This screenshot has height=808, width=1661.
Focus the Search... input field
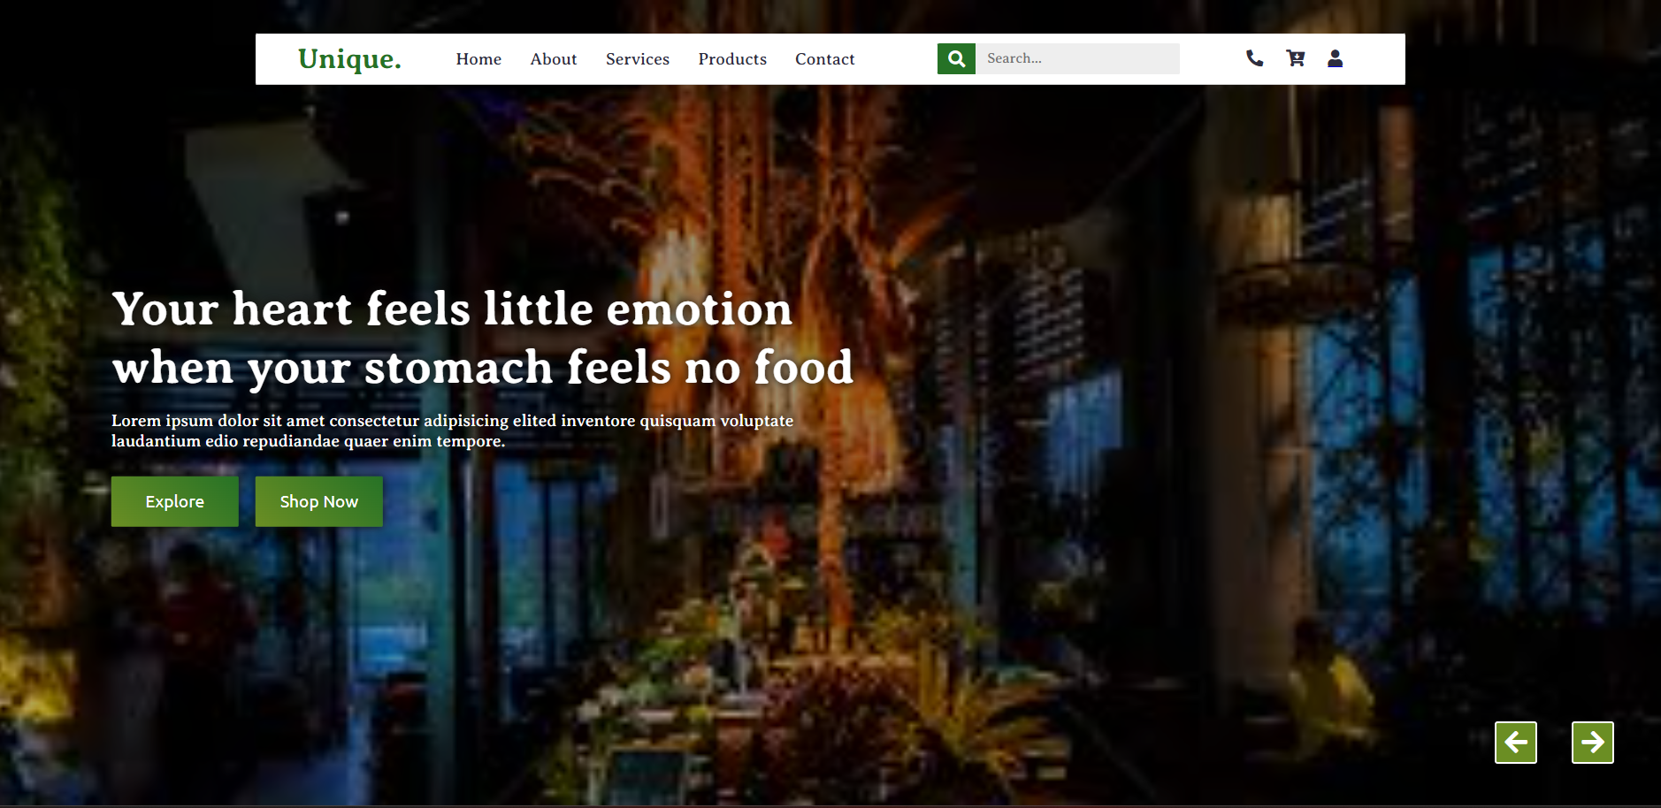pos(1077,58)
